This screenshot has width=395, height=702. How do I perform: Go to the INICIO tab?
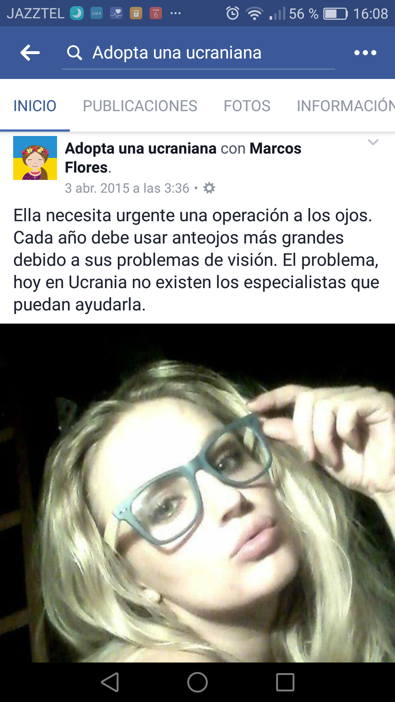[x=35, y=106]
